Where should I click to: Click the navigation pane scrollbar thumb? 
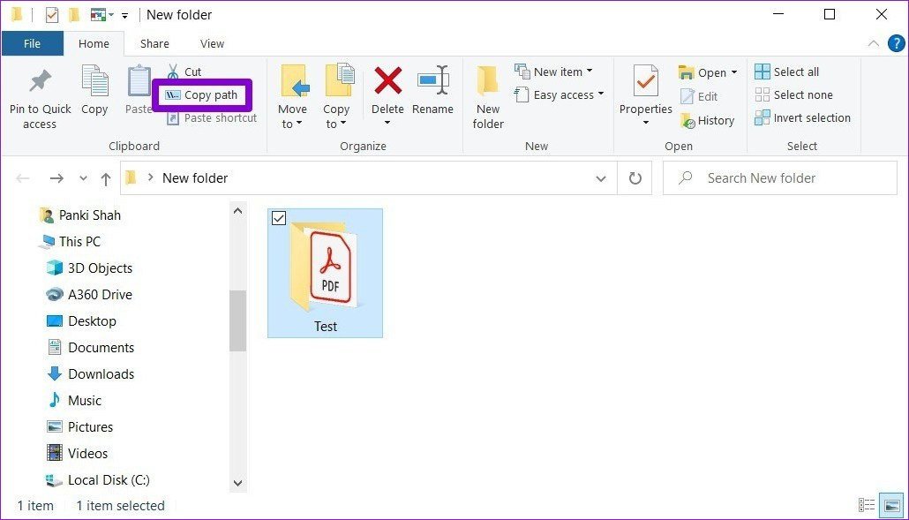(237, 320)
